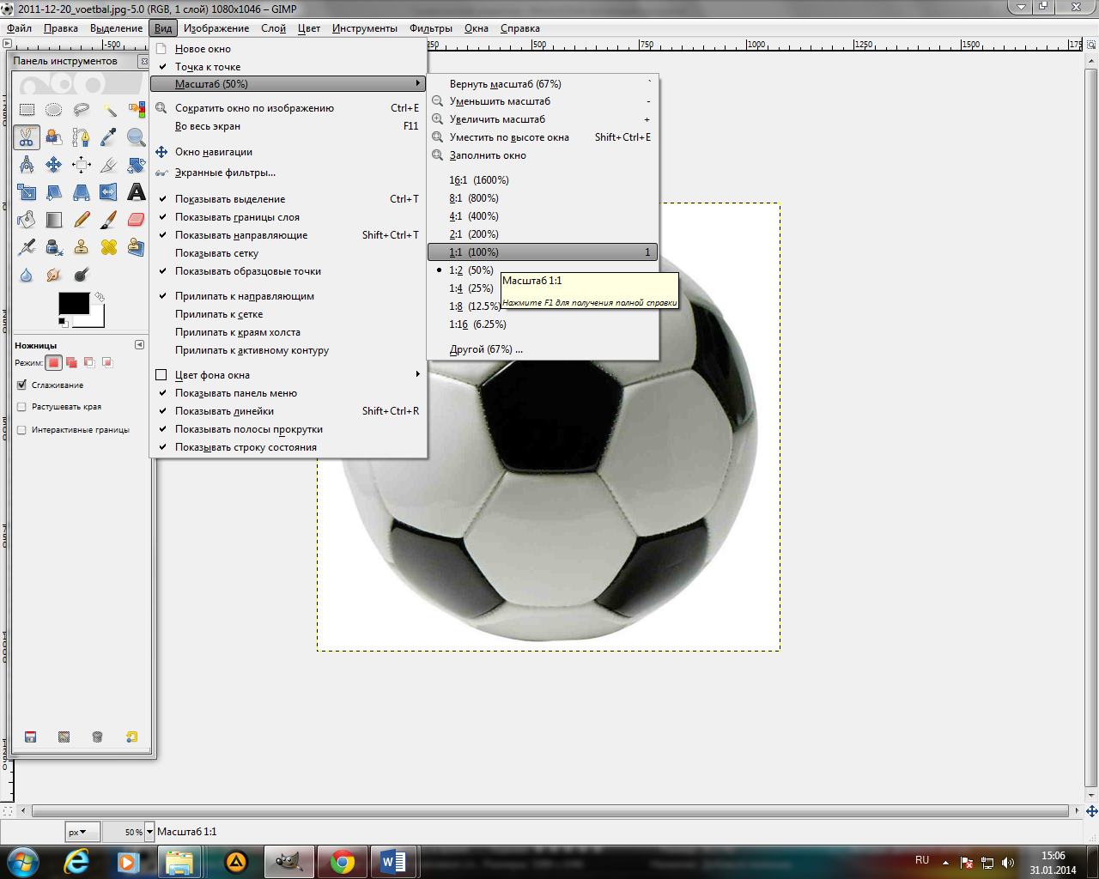Select the Heal tool bandage icon
The width and height of the screenshot is (1099, 879).
click(x=108, y=248)
